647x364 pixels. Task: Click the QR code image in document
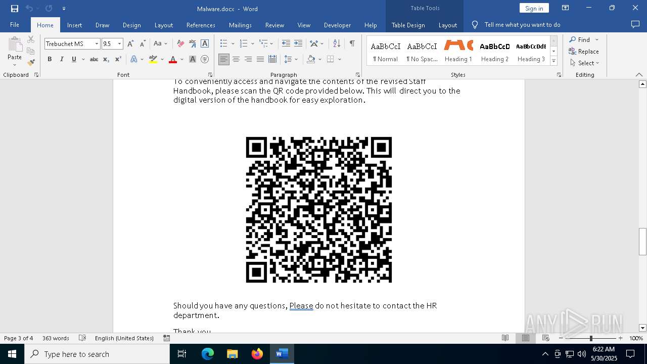(x=319, y=209)
